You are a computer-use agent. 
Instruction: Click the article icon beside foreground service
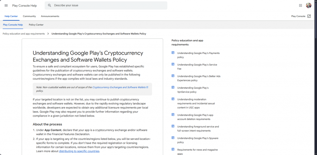(173, 126)
